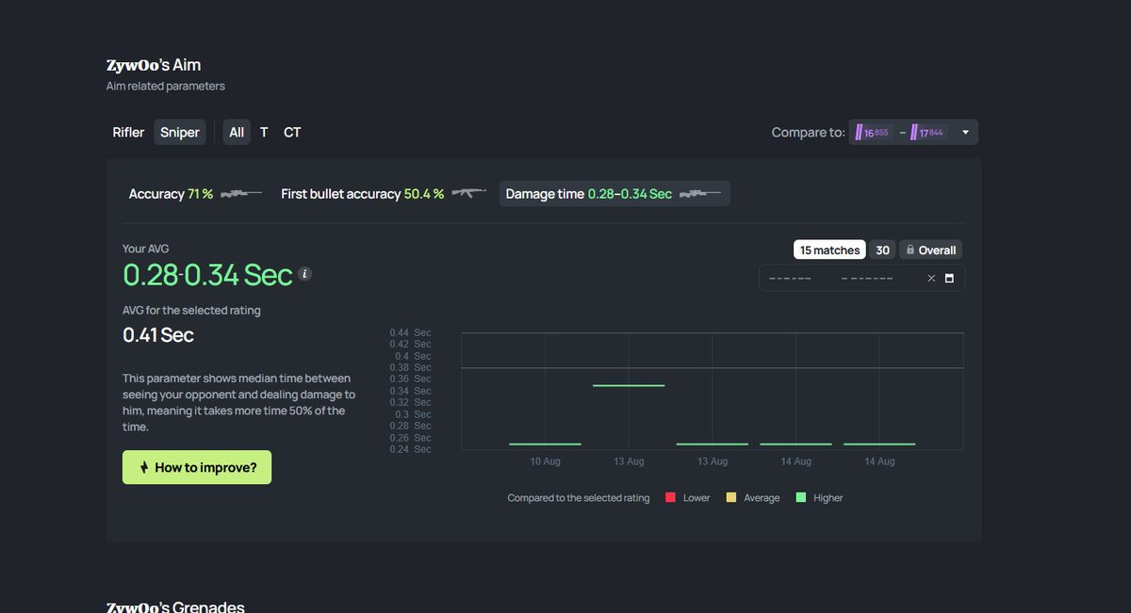Show last 15 matches

click(829, 250)
